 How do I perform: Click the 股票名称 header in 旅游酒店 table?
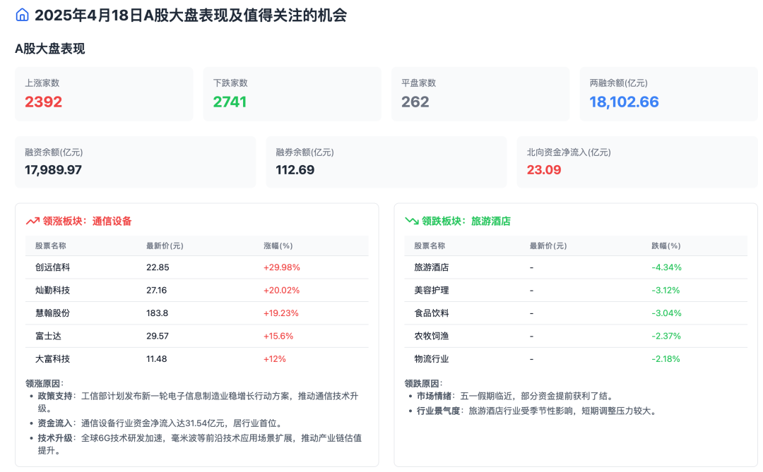(x=430, y=246)
